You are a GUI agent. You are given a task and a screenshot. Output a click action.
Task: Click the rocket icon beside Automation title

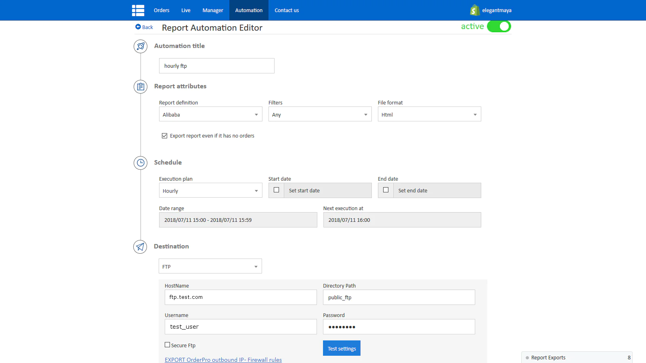(x=141, y=46)
